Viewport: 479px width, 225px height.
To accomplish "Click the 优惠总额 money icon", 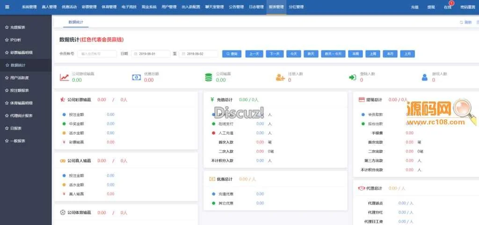I will pos(136,77).
